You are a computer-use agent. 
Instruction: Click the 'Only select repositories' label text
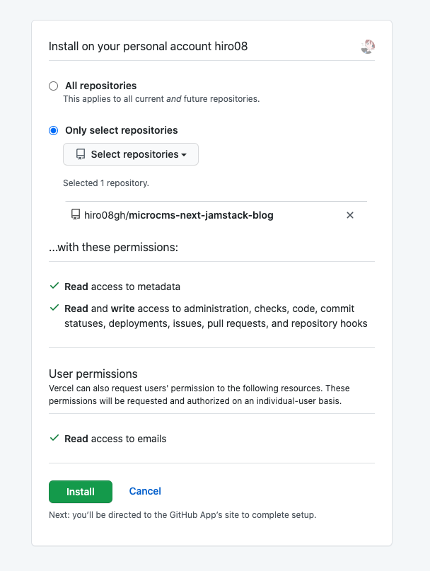(121, 130)
